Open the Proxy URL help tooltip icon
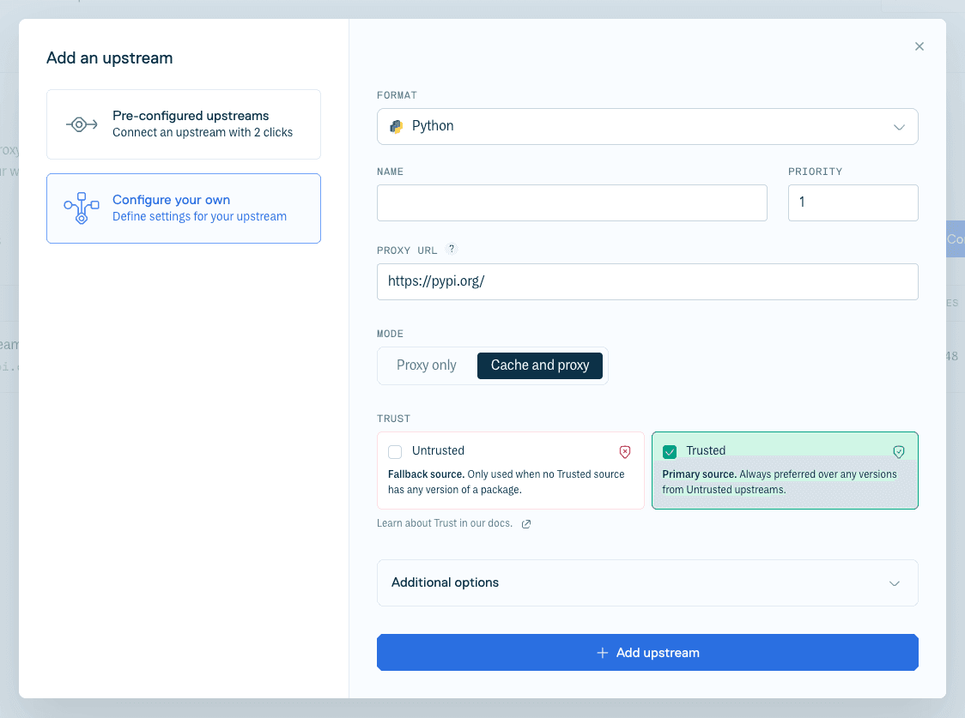 click(x=452, y=249)
